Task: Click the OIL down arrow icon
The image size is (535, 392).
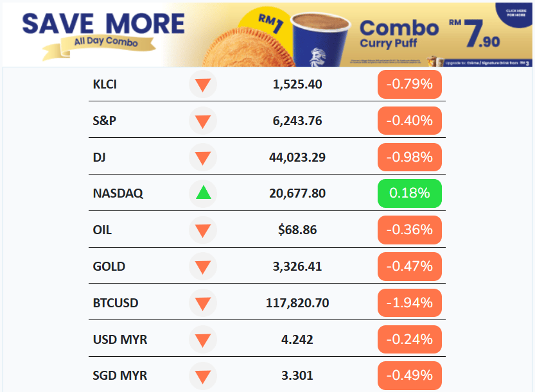Action: [203, 230]
